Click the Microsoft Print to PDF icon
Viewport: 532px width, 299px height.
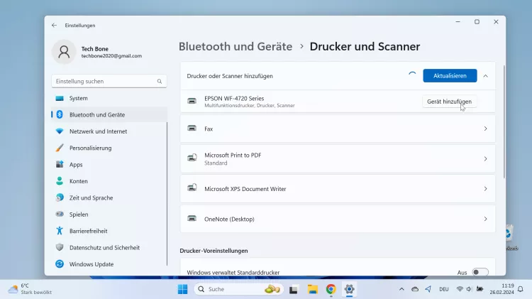click(192, 158)
